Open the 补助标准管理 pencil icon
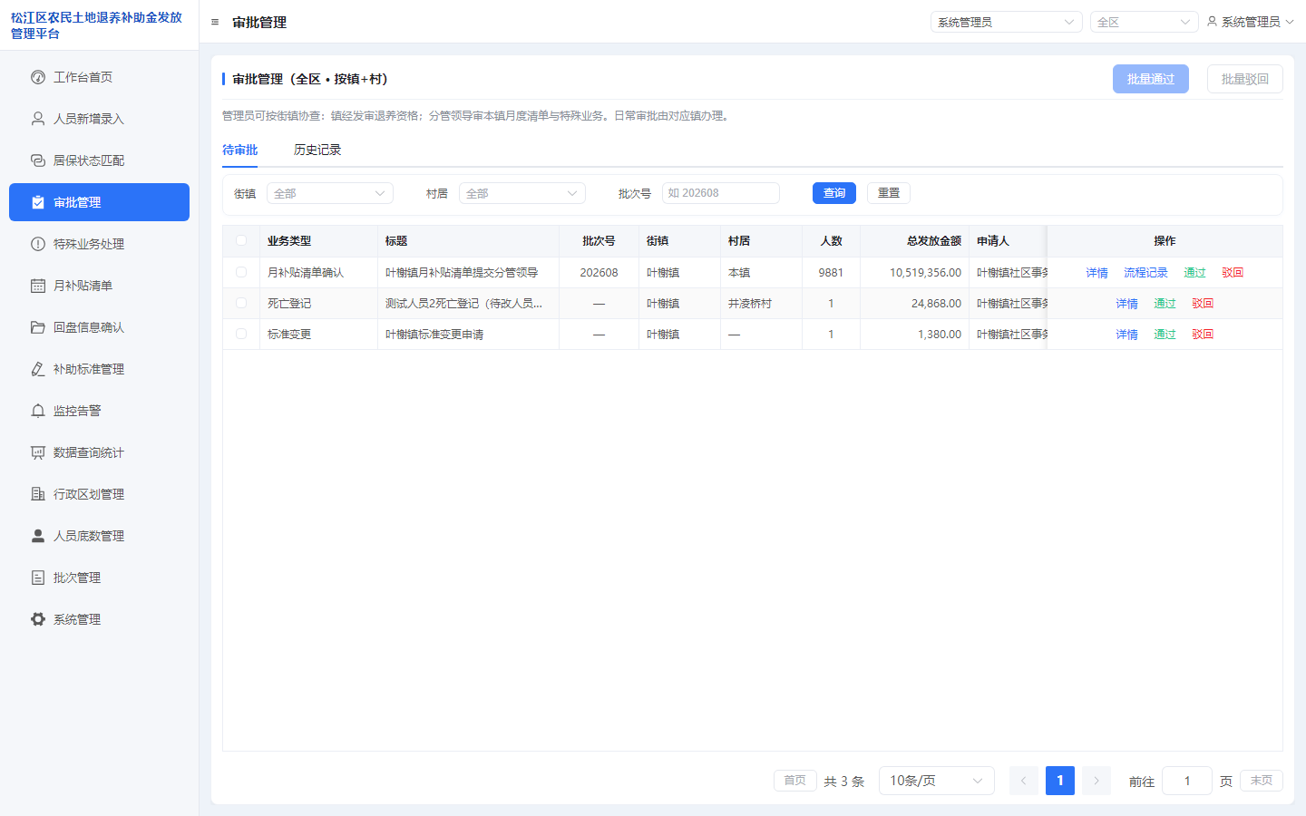 (38, 369)
